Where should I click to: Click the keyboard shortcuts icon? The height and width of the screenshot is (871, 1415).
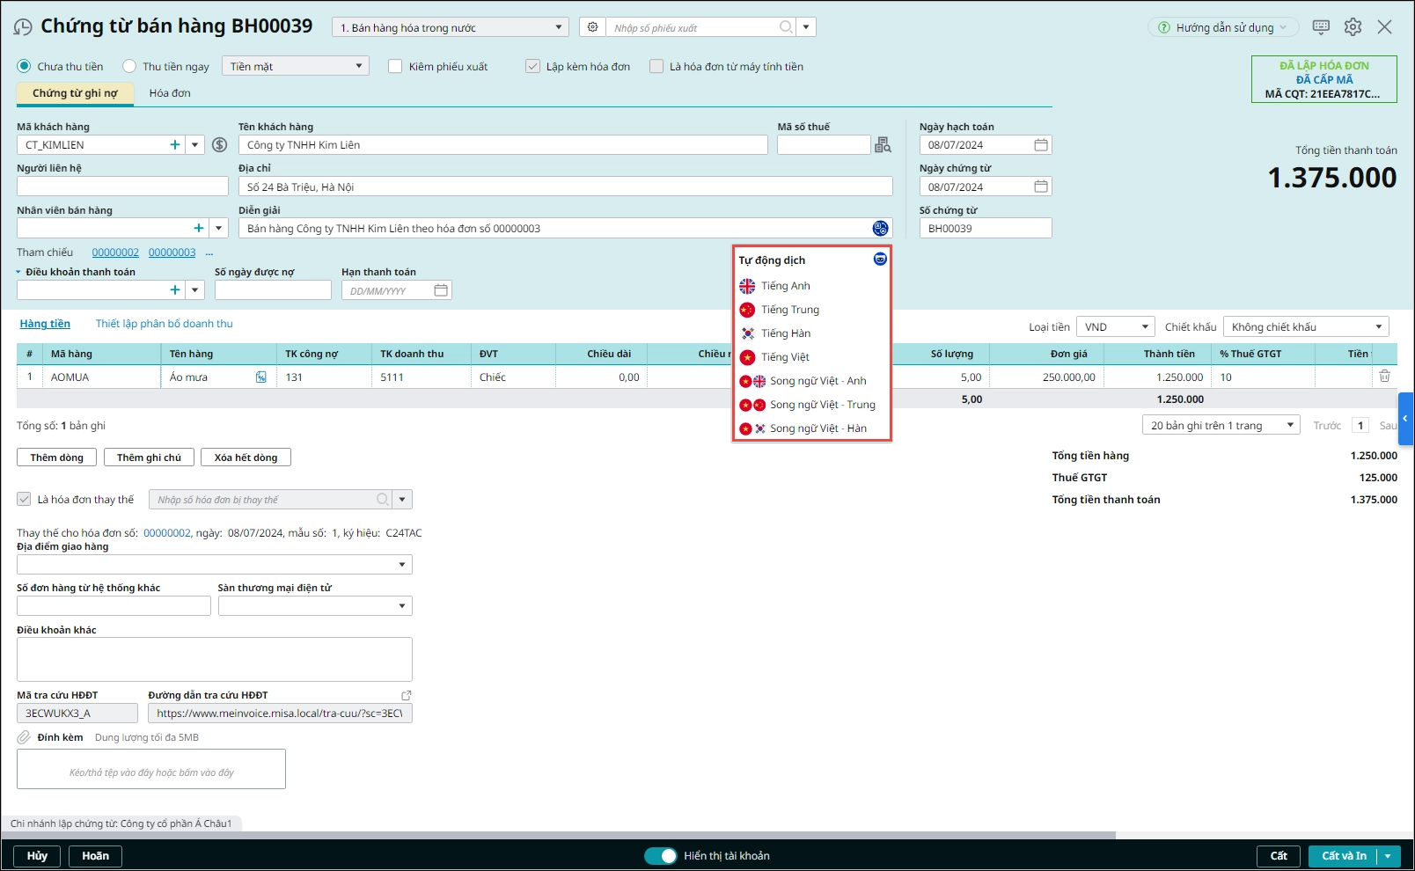pyautogui.click(x=1321, y=27)
